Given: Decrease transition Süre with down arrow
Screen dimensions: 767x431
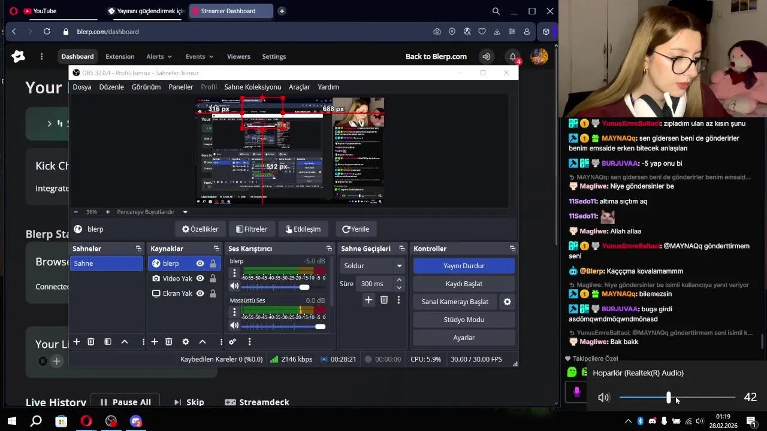Looking at the screenshot, I should tap(399, 288).
